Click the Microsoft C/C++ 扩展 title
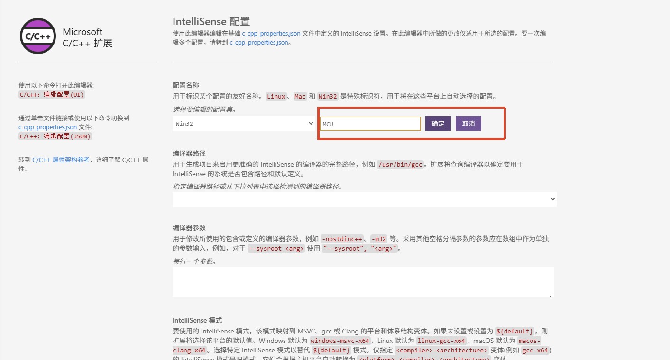The width and height of the screenshot is (670, 360). (88, 37)
